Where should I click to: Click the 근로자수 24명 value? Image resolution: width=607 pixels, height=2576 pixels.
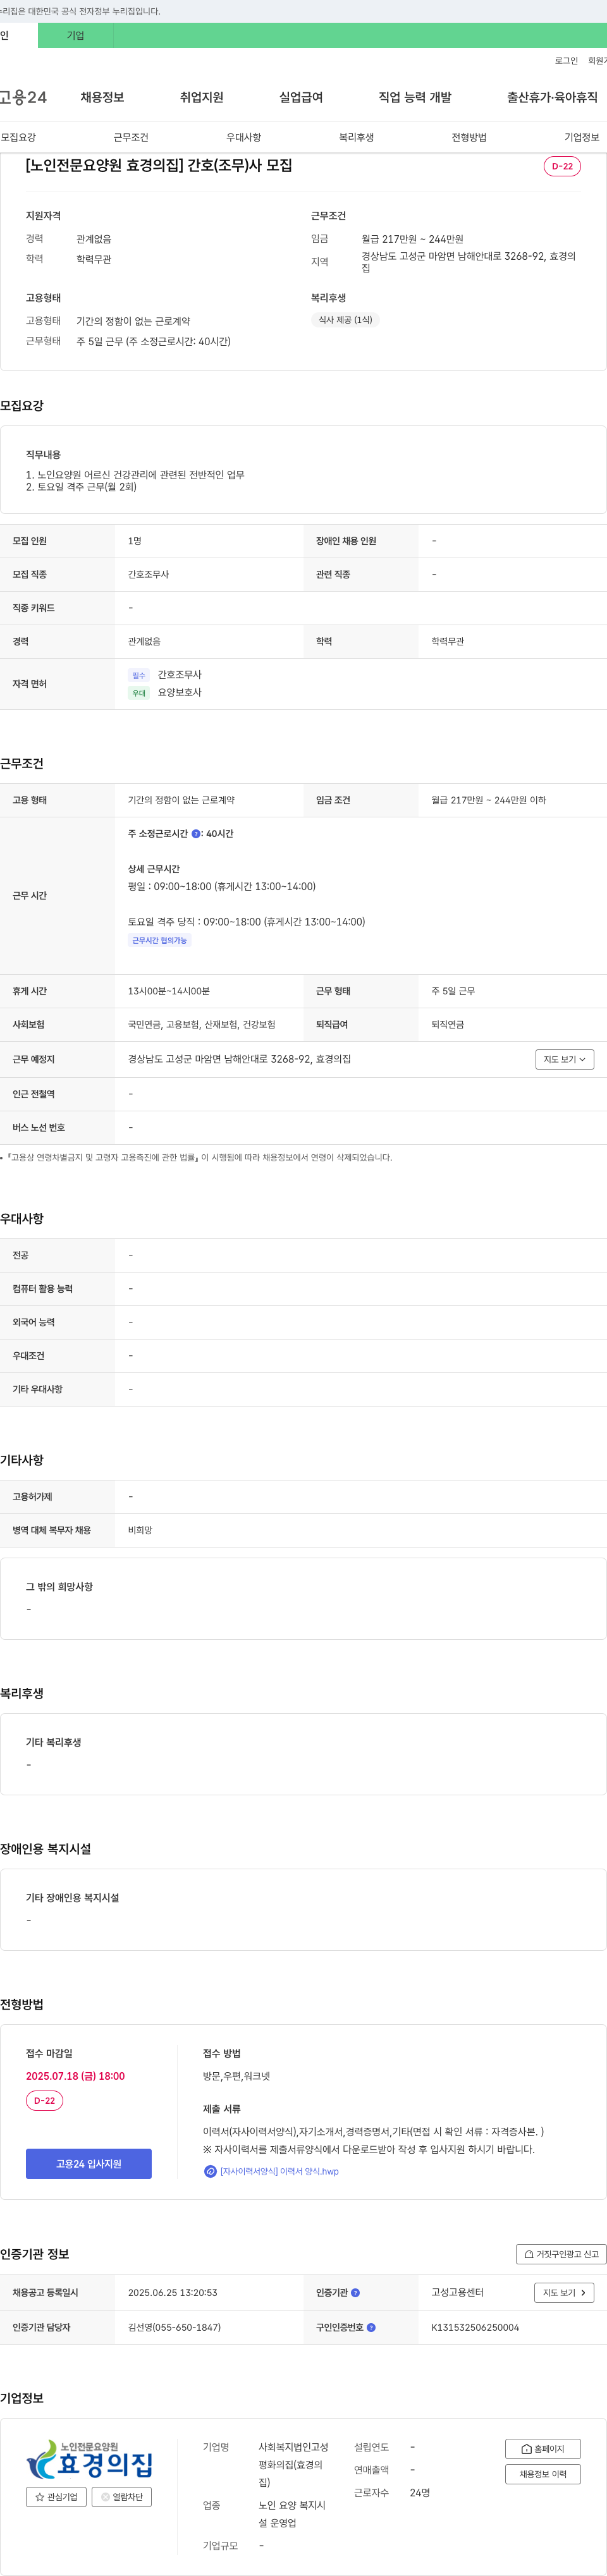[x=419, y=2492]
